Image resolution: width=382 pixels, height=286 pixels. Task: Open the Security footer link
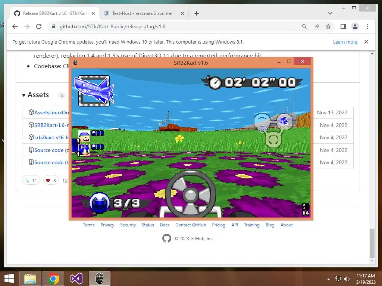[x=128, y=225]
